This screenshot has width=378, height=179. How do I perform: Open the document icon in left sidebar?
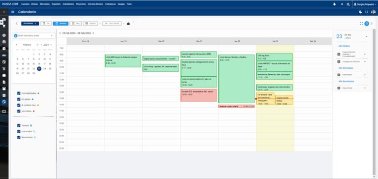point(4,82)
